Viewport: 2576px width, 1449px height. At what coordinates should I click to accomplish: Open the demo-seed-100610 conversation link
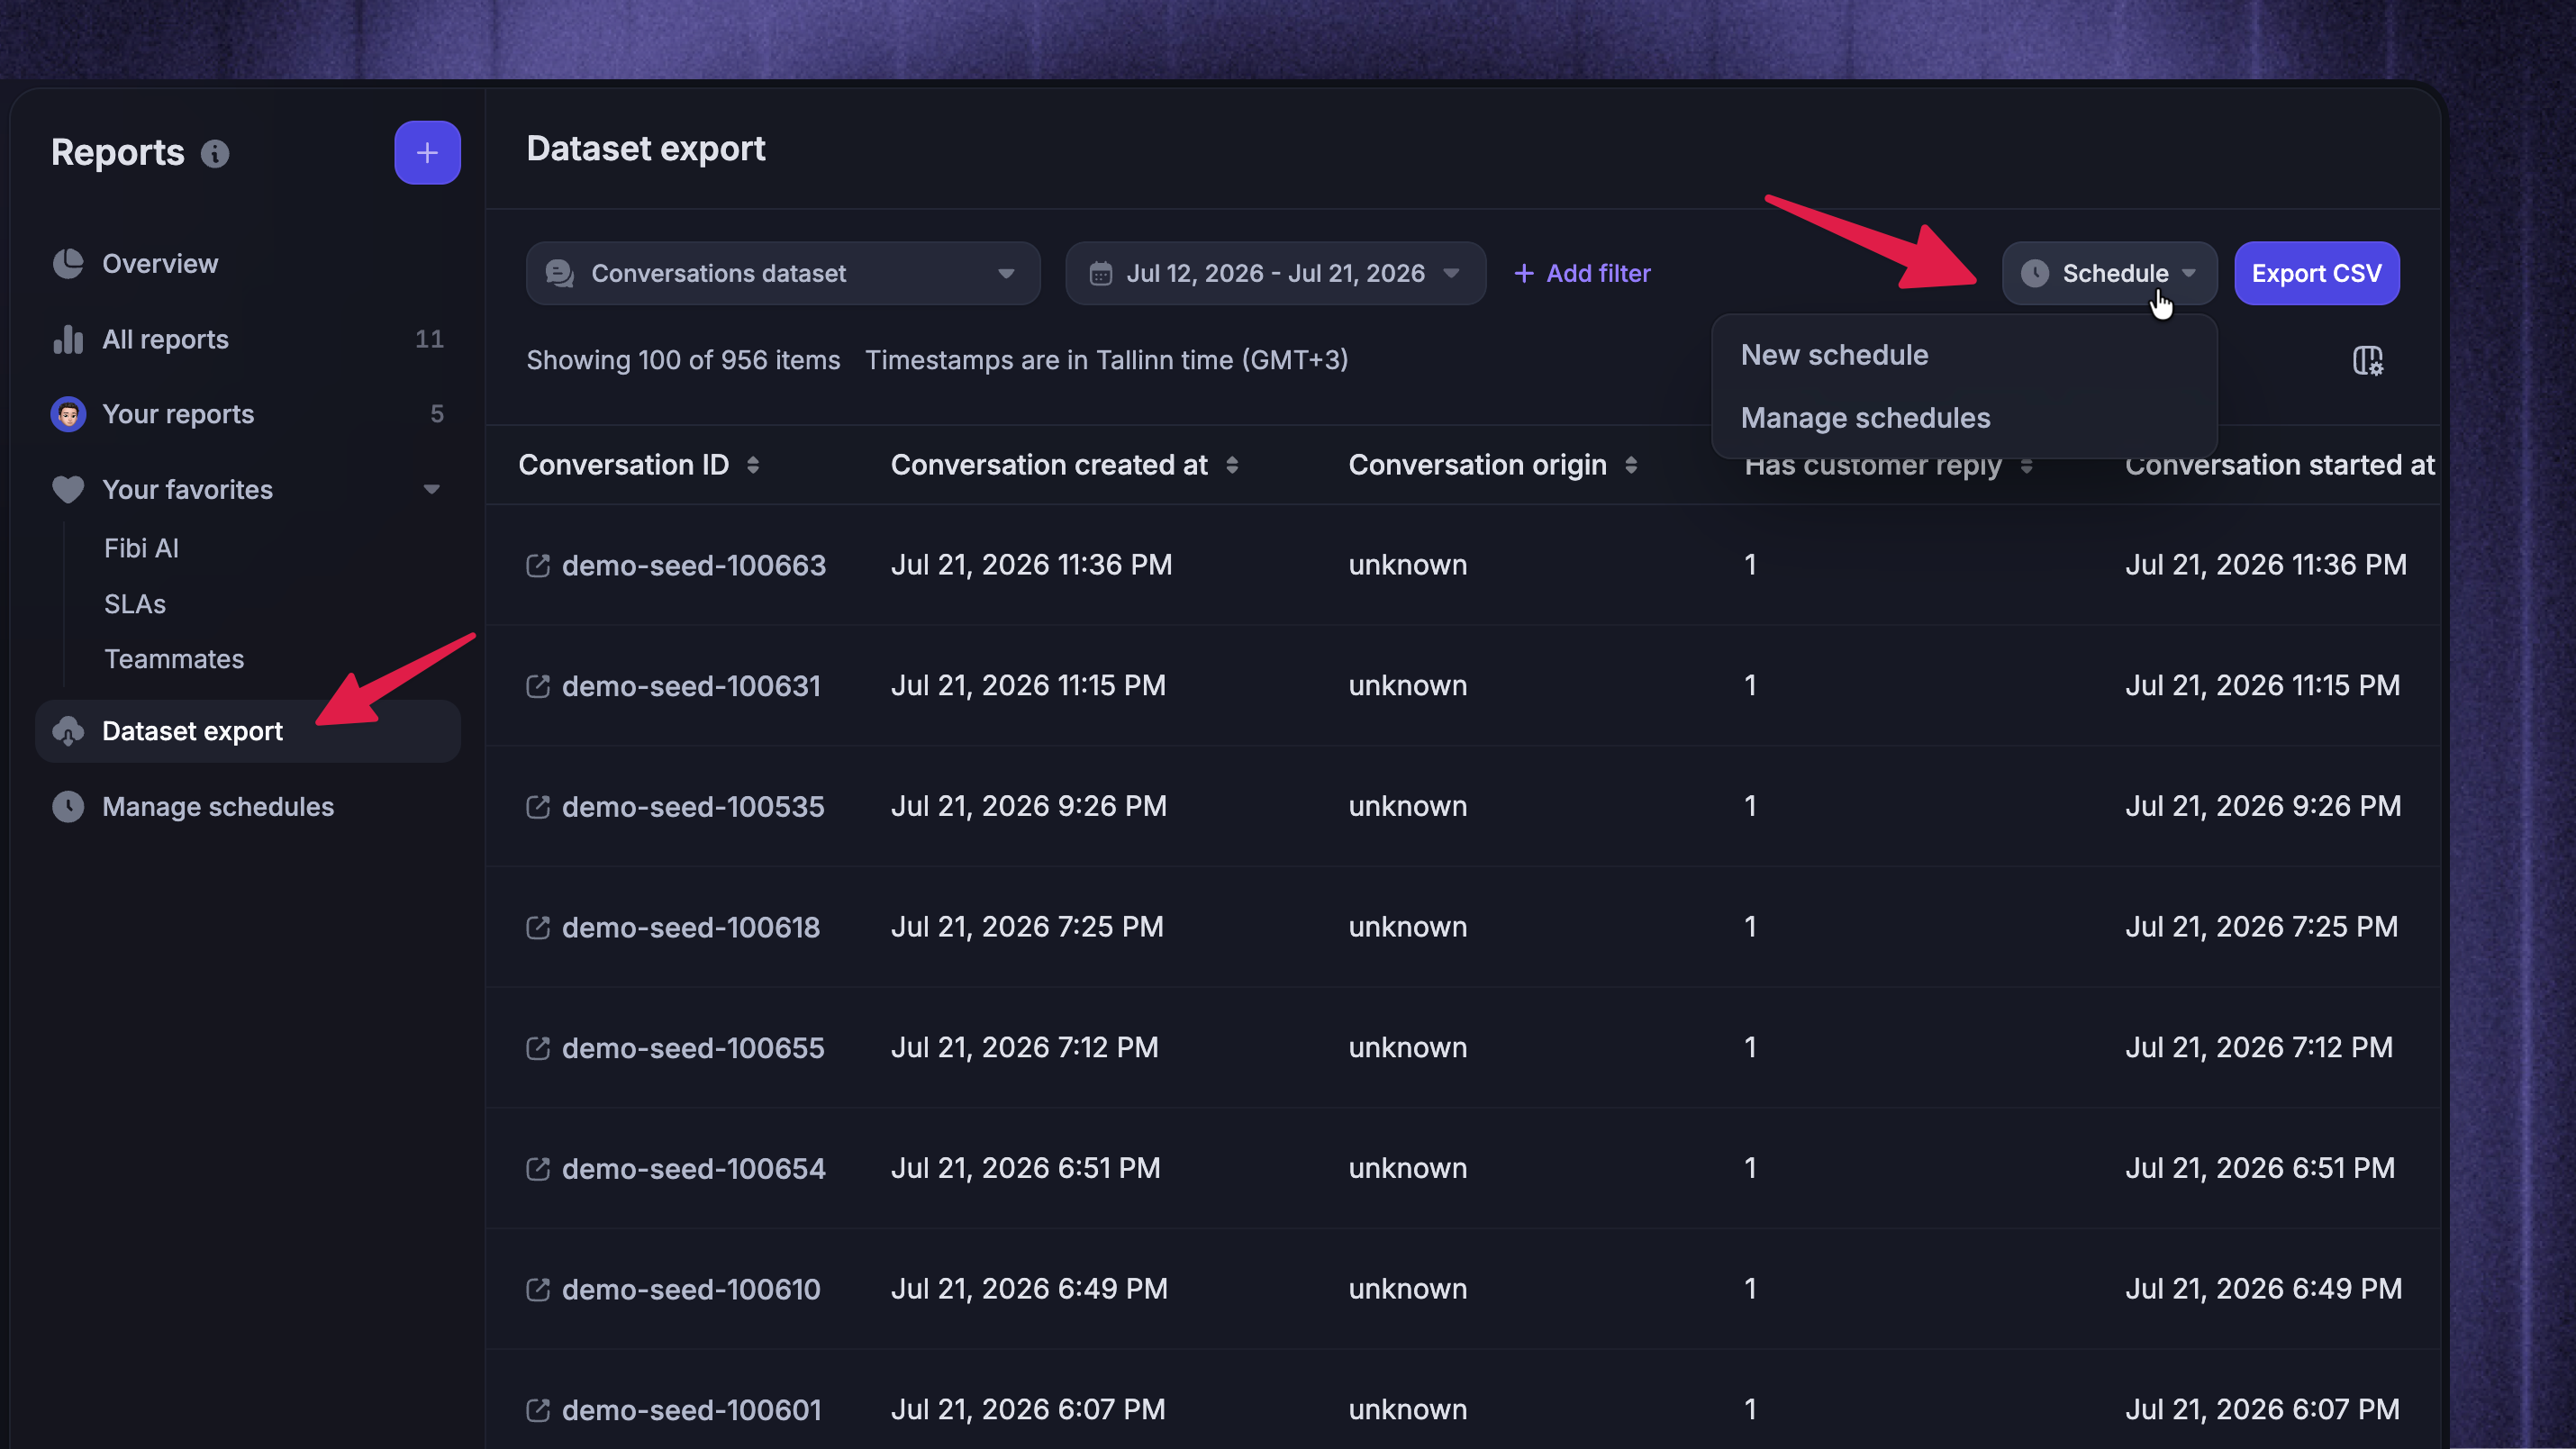click(691, 1290)
